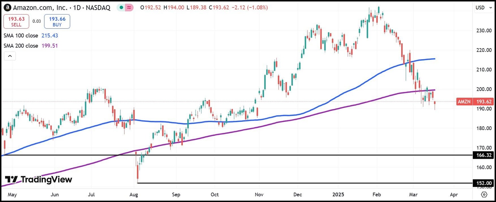Viewport: 496px width, 202px height.
Task: Click the 230.00 price axis label
Action: point(483,31)
